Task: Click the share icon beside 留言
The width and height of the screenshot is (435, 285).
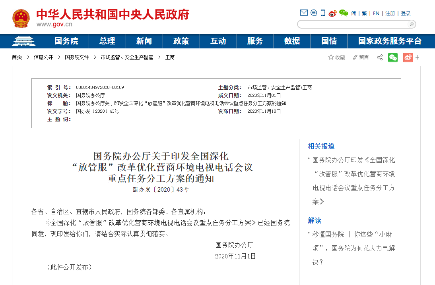Action: (380, 58)
